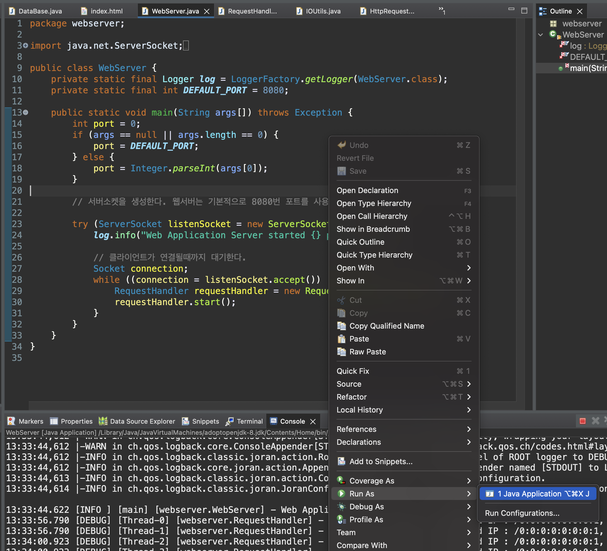Open the IOUtils.java editor tab
The width and height of the screenshot is (607, 551).
click(x=318, y=11)
